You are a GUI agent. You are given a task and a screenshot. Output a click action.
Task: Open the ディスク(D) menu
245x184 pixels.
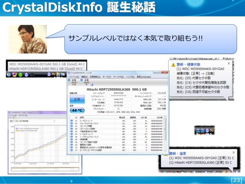118,77
